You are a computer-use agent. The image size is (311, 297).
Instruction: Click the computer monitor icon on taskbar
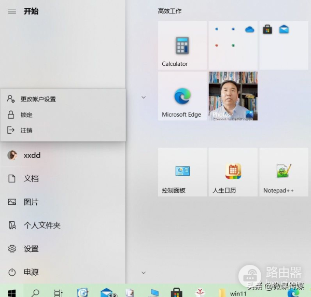pyautogui.click(x=154, y=293)
